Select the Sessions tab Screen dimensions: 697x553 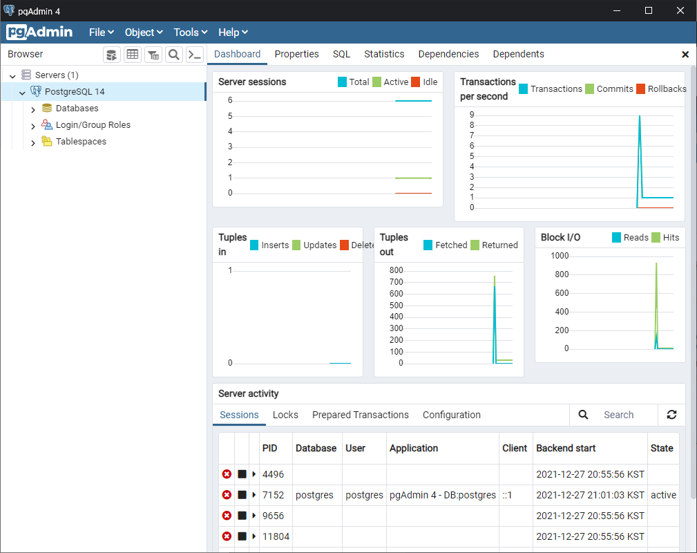(x=239, y=415)
